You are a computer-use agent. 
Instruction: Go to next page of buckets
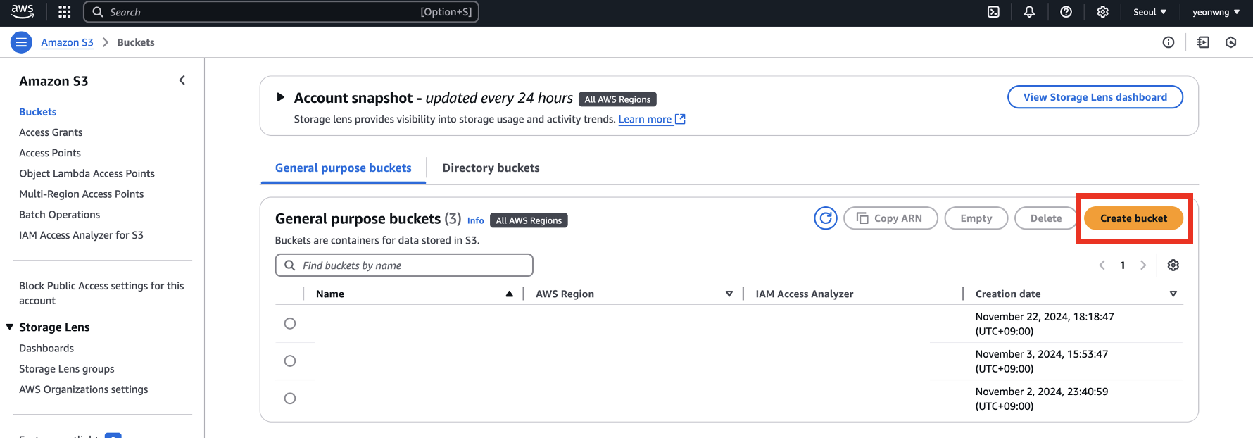(1143, 265)
